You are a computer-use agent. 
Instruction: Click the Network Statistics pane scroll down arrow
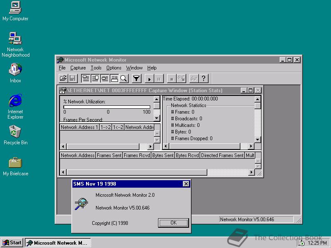click(x=257, y=139)
